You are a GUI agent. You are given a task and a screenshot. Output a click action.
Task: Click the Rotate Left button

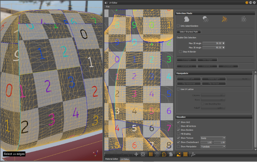tap(189, 79)
